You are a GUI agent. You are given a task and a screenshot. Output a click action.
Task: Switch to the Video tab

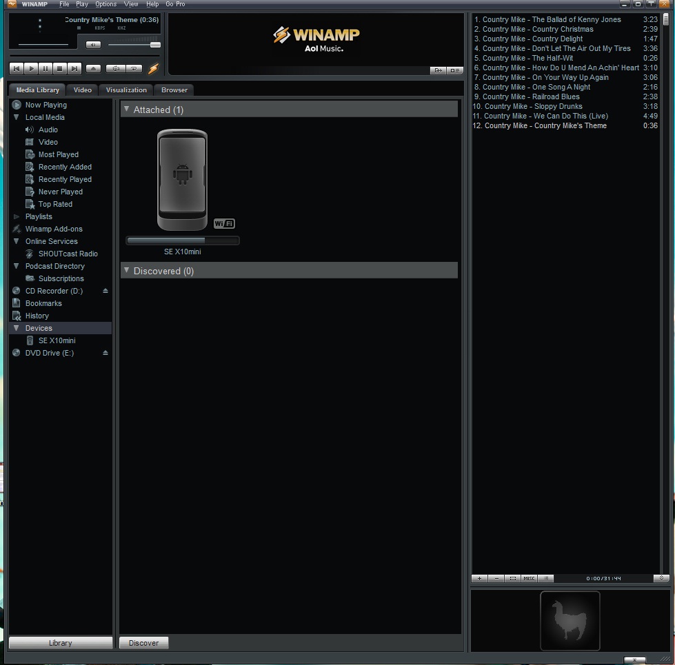click(x=82, y=90)
